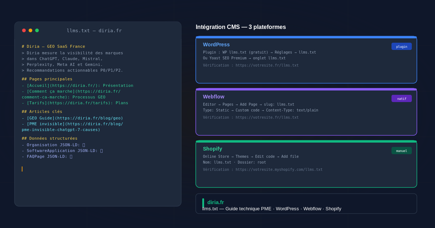Click the green 'manuel' badge
435x228 pixels.
[x=402, y=151]
